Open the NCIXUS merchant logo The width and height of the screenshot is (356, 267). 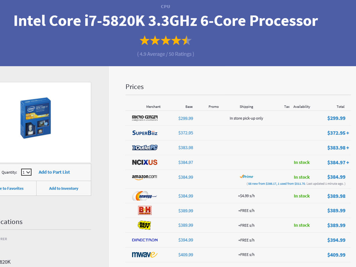pos(144,163)
